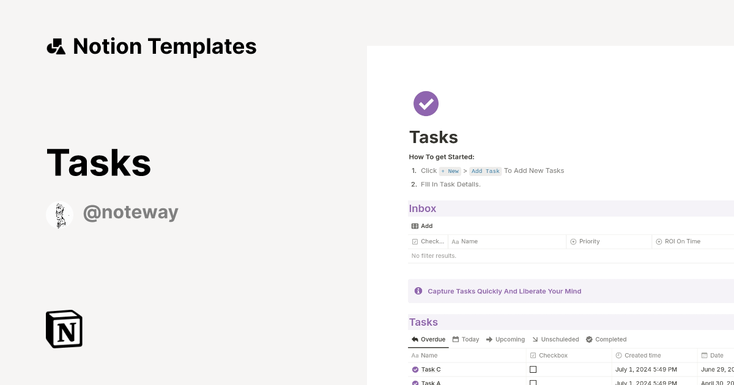Click the calendar icon beside Today tab
734x385 pixels.
click(455, 339)
